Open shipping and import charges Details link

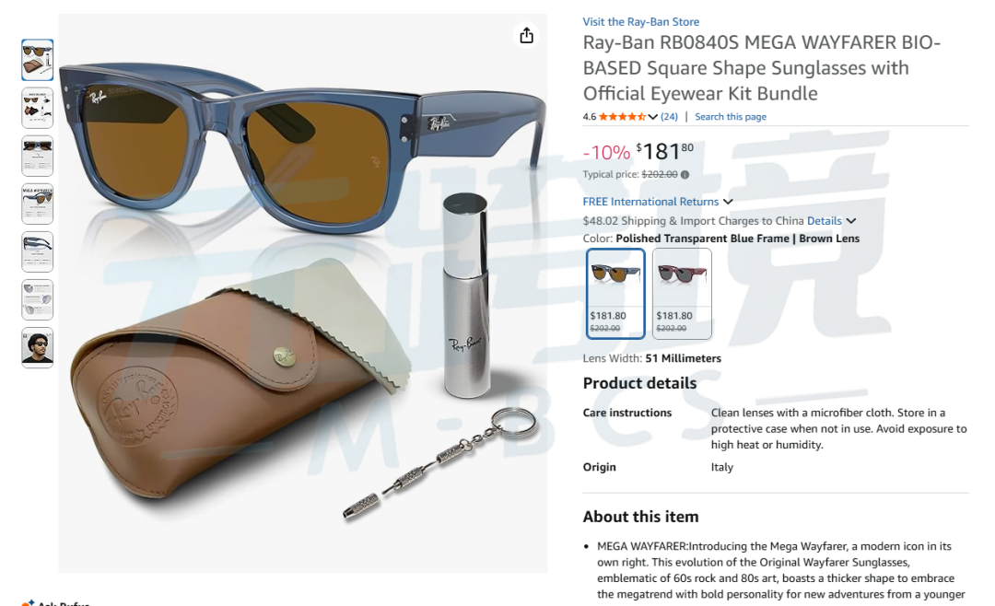pyautogui.click(x=825, y=221)
